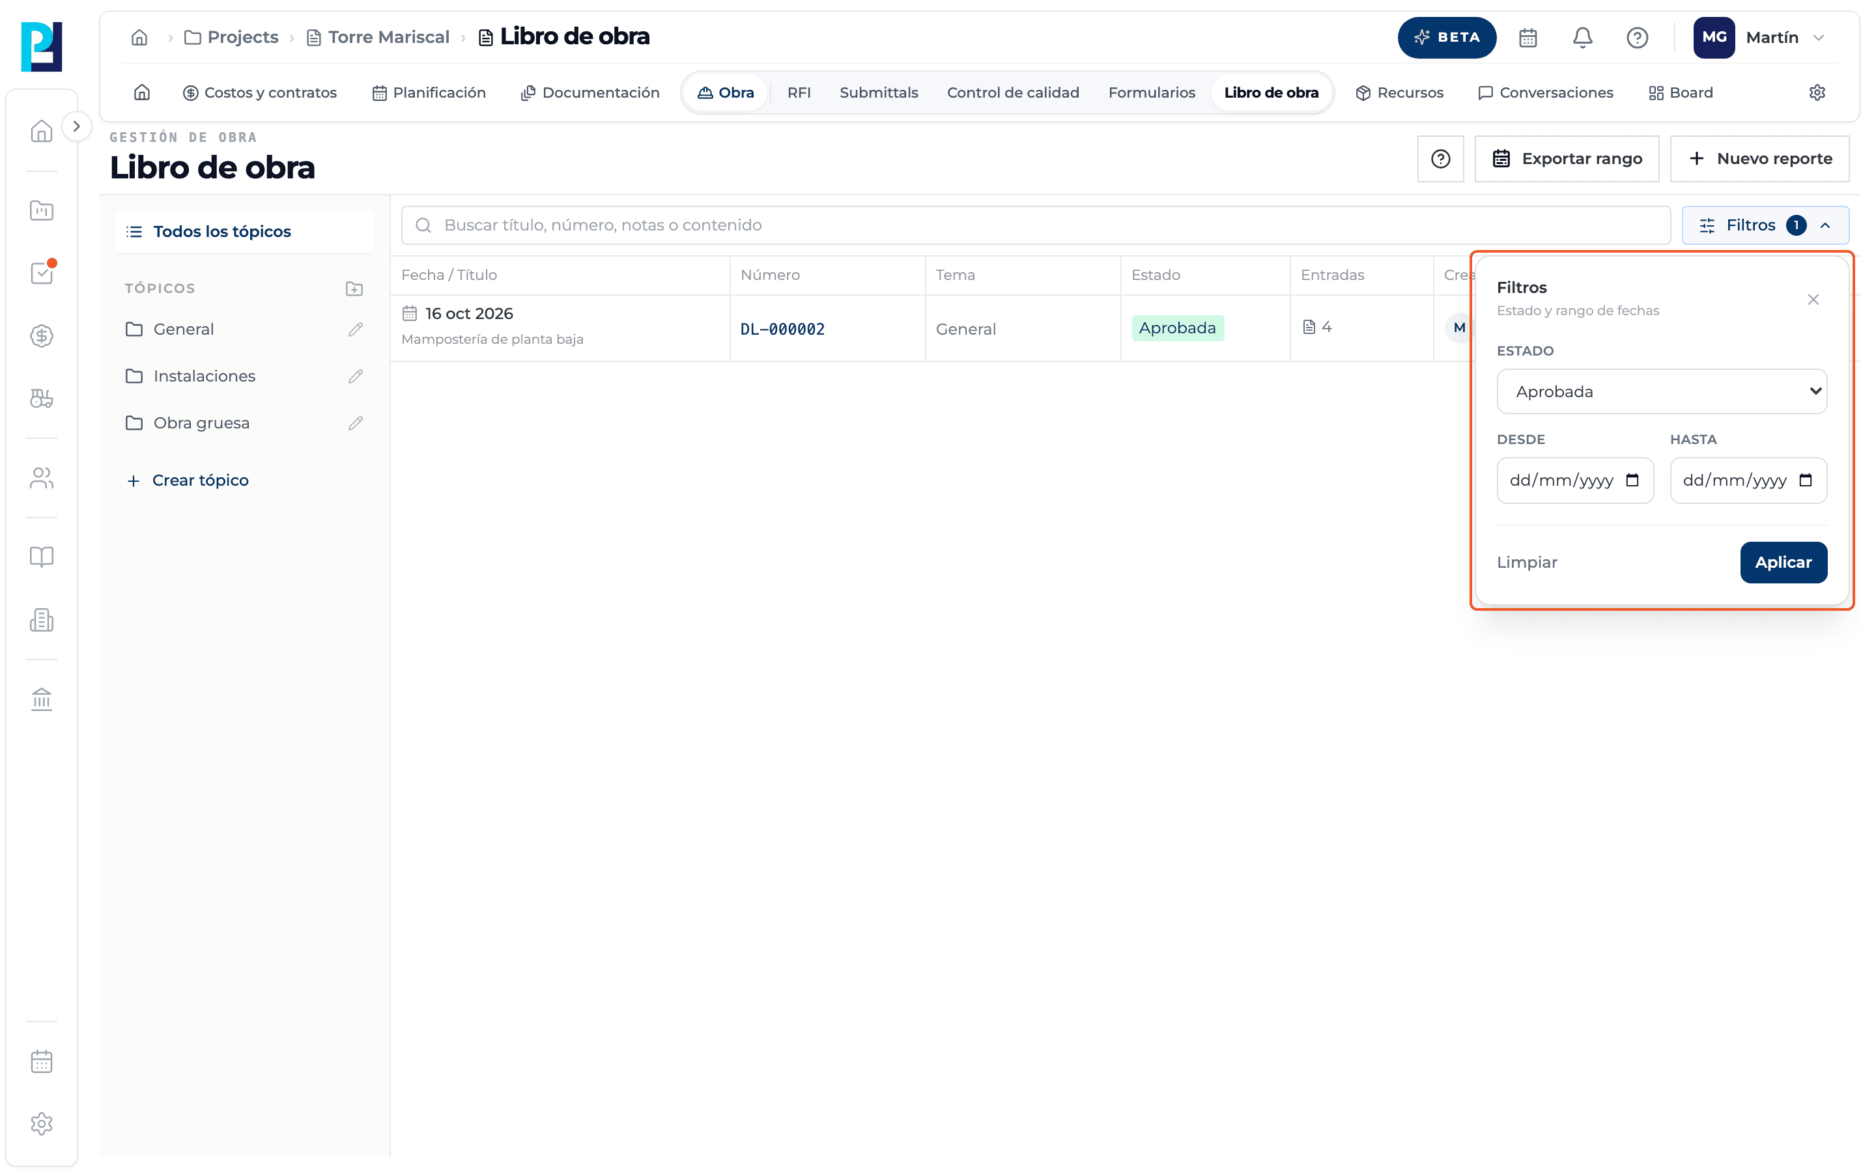Focus the search field Buscar título
The image size is (1876, 1172).
pos(1036,225)
